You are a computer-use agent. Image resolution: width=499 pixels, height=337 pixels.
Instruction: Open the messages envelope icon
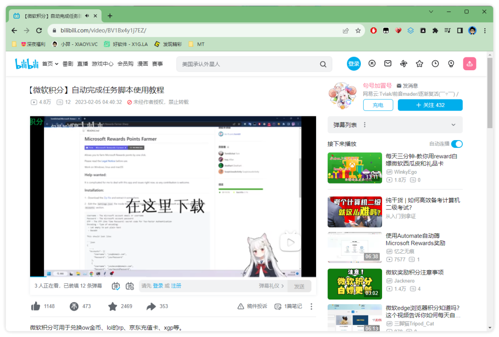tap(388, 64)
